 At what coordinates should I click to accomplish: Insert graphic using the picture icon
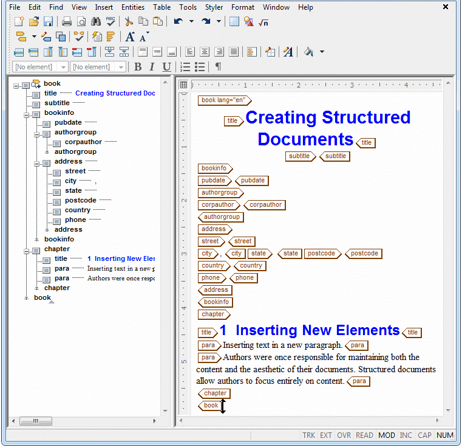249,21
